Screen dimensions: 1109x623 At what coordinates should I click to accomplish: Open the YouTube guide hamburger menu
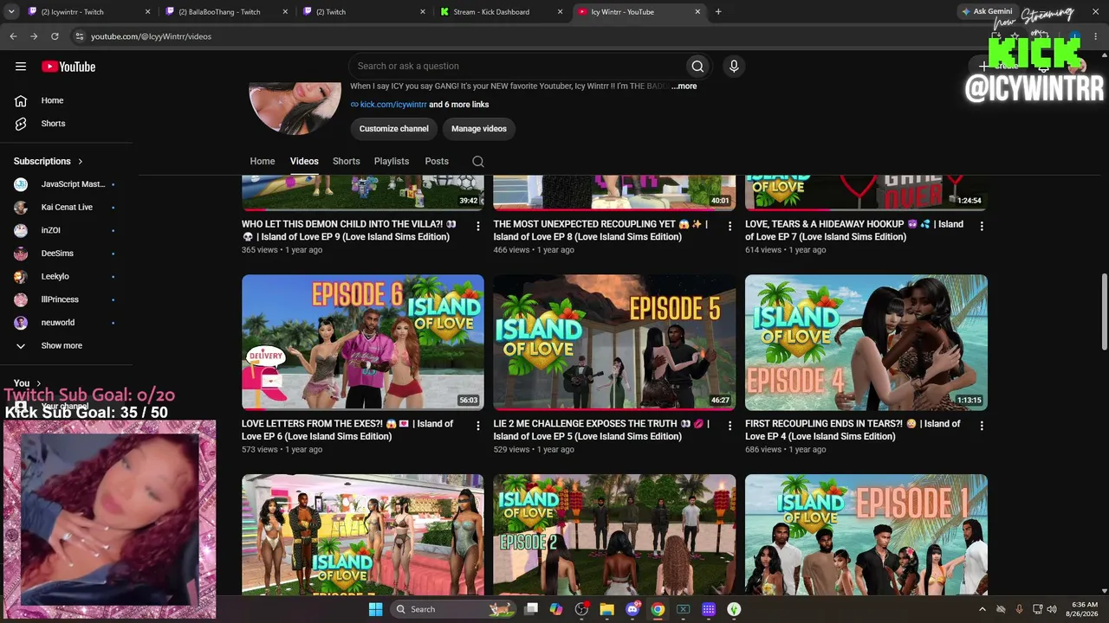[21, 67]
